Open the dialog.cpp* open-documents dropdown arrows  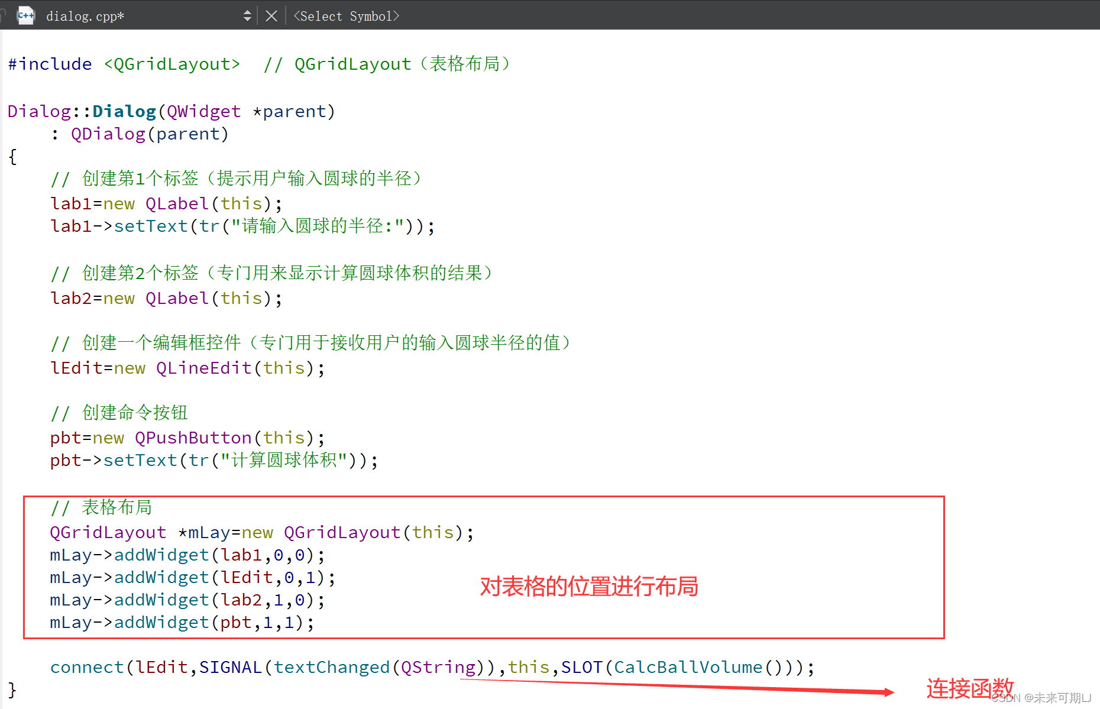(247, 16)
